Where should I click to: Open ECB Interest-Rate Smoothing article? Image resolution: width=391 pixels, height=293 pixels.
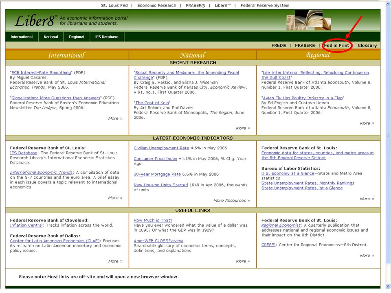tap(41, 72)
